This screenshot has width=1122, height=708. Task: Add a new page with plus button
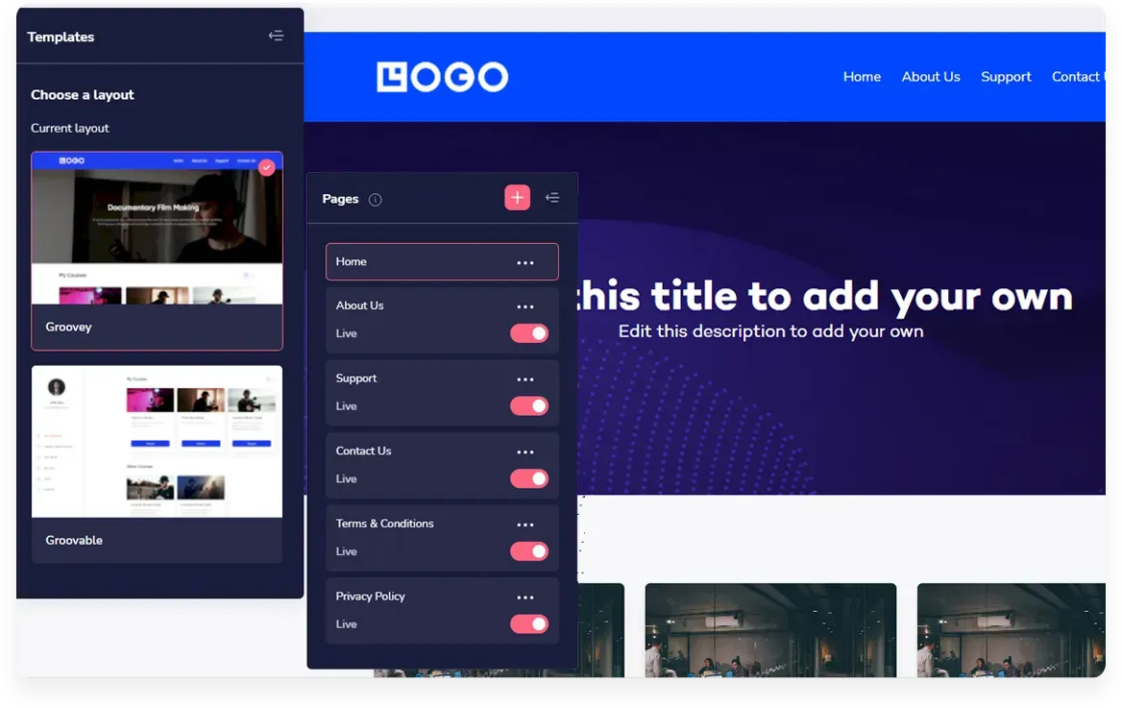pos(517,198)
